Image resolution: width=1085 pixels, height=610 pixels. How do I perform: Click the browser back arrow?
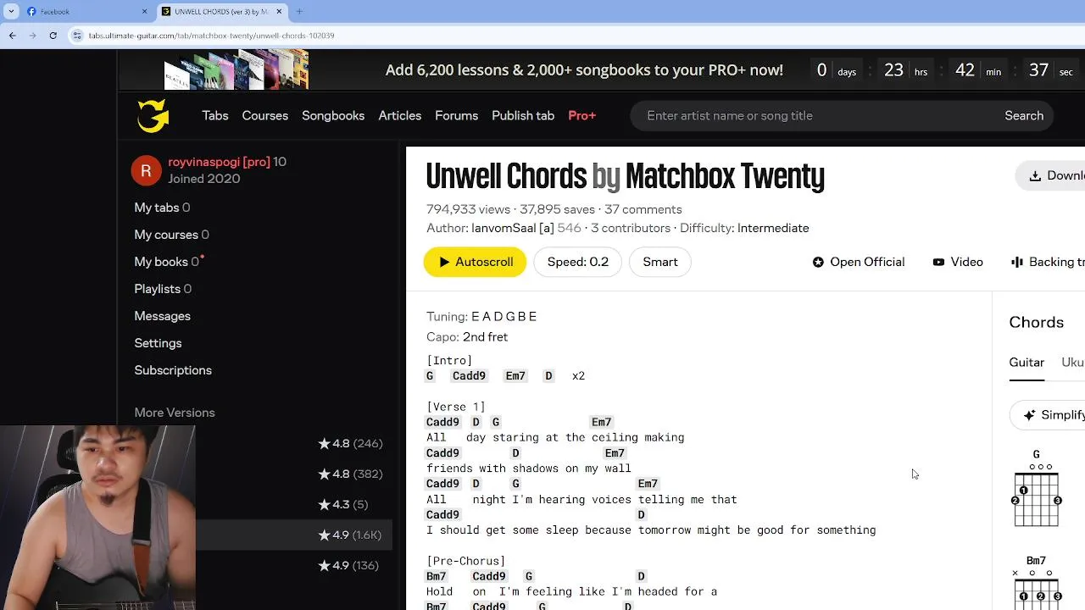[12, 36]
